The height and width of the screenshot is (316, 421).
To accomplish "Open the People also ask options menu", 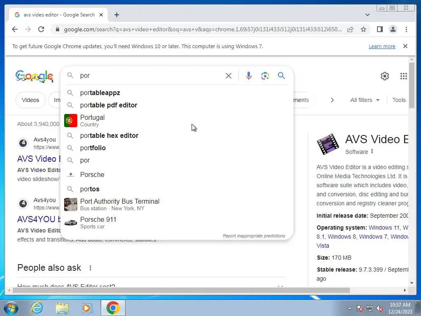I will [x=90, y=268].
